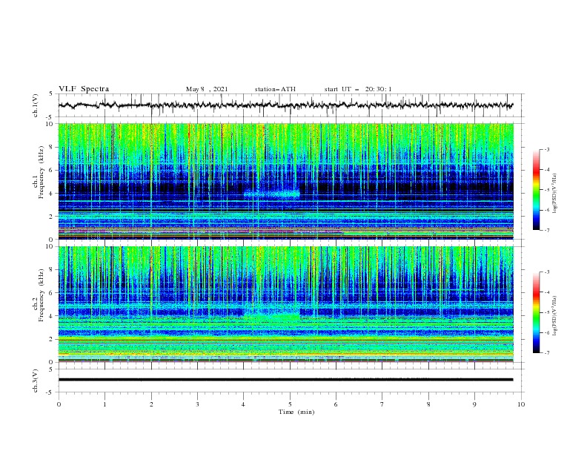Click the ch.1 frequency axis '8' tick label
Image resolution: width=587 pixels, height=454 pixels.
coord(52,147)
